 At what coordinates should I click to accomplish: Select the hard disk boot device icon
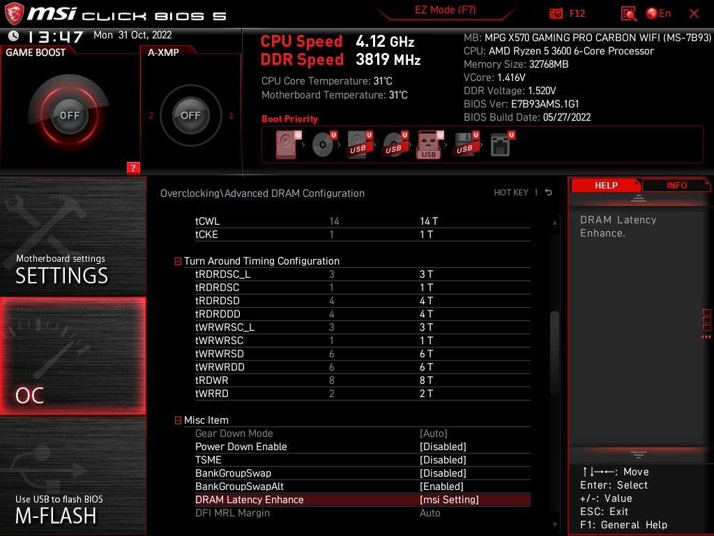[288, 144]
